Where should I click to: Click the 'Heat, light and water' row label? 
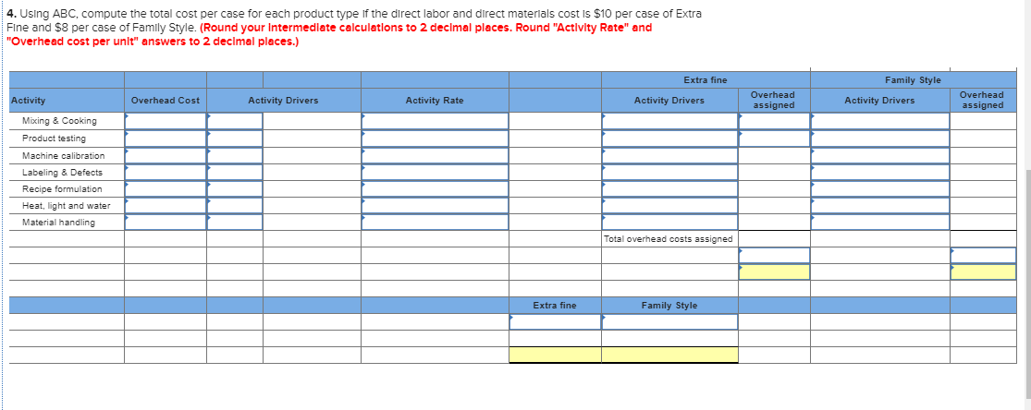(67, 206)
